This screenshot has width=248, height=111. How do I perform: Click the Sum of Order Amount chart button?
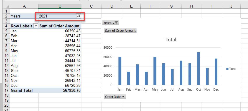pos(120,31)
